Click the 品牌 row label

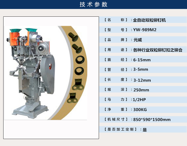(x=116, y=40)
